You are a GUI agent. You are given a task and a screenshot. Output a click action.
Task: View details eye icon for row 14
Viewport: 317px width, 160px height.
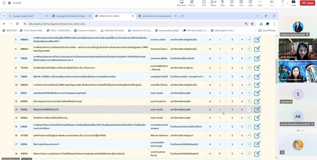[x=249, y=118]
